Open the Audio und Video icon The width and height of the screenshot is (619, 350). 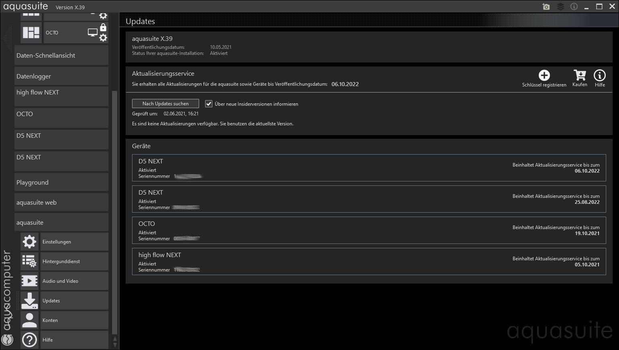(x=29, y=281)
